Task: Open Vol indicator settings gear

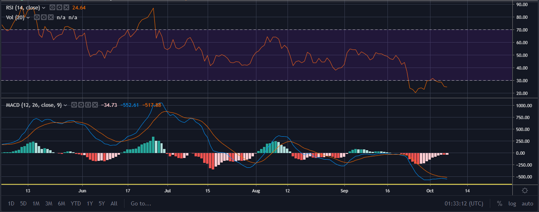Action: pos(43,17)
